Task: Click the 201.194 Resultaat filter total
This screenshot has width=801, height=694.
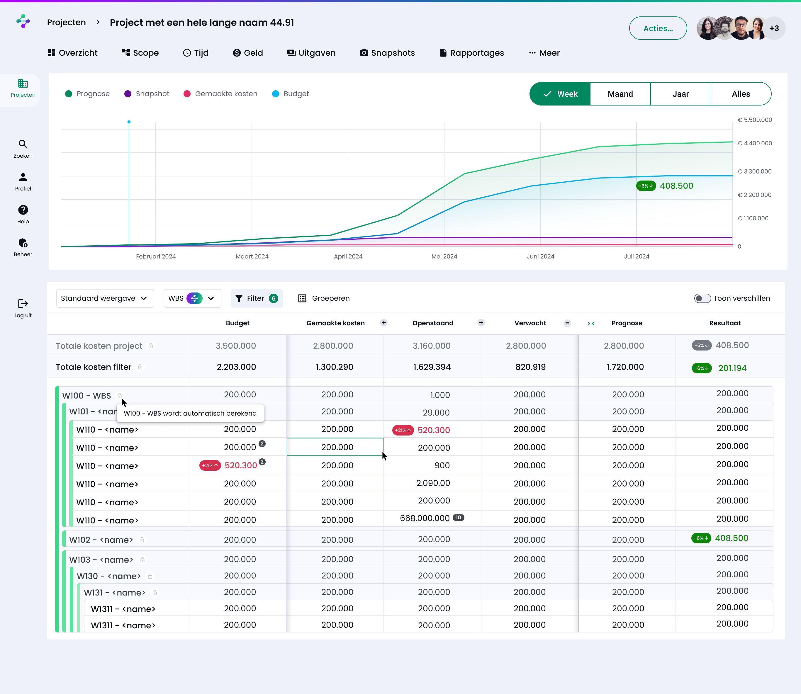Action: point(732,368)
